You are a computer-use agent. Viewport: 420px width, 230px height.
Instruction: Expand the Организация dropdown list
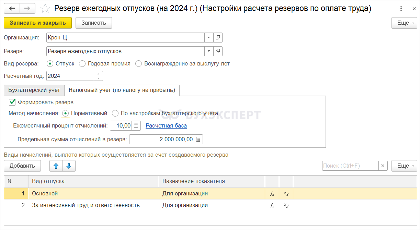pyautogui.click(x=209, y=37)
